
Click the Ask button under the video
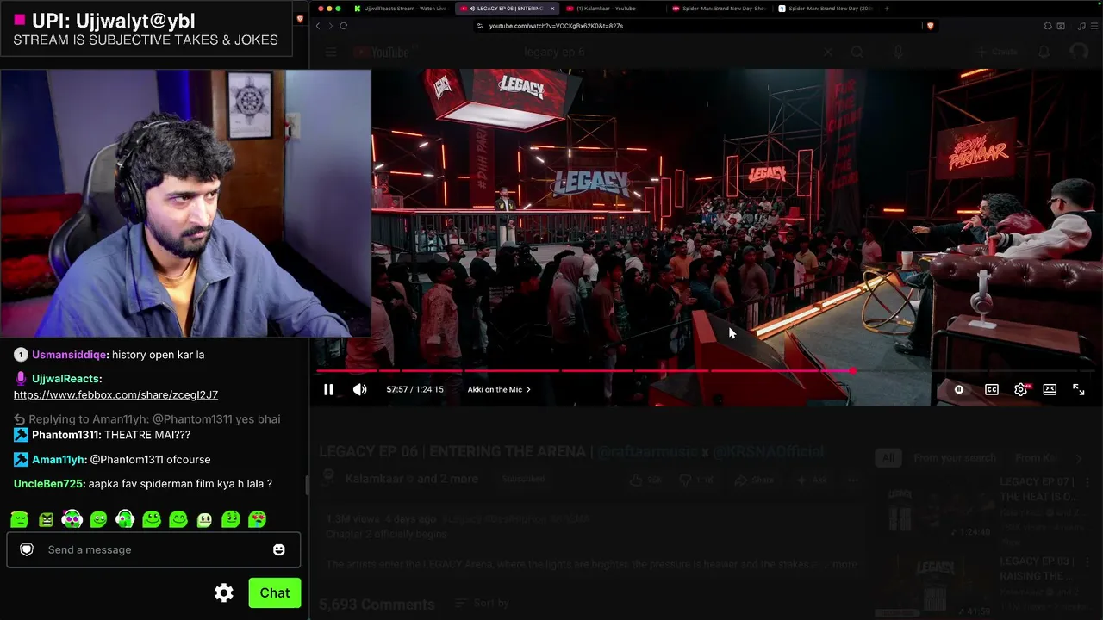point(812,480)
